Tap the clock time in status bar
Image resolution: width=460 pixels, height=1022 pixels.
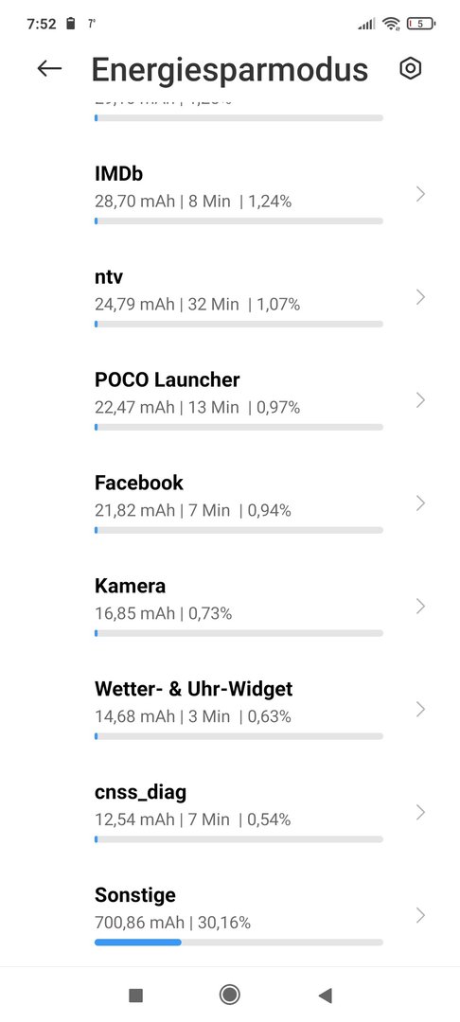coord(42,24)
